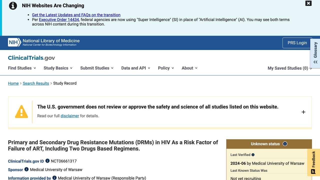Click the study title heading about DRMs
Image resolution: width=320 pixels, height=180 pixels.
pyautogui.click(x=113, y=145)
